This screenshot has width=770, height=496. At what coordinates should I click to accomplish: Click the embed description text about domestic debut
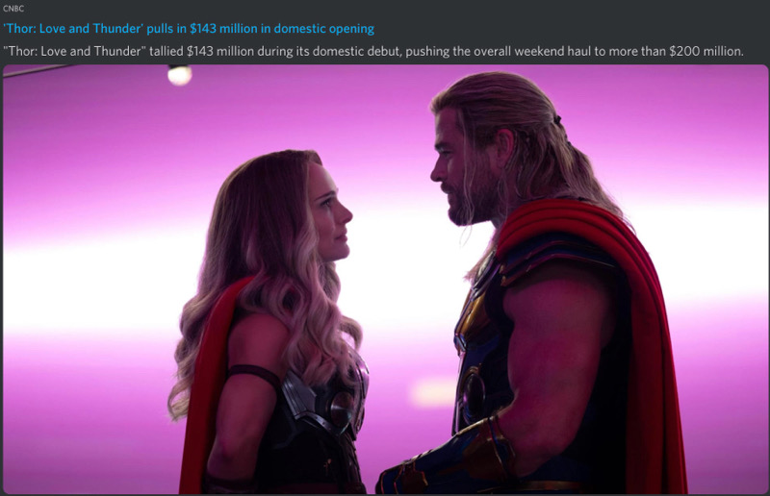(373, 51)
